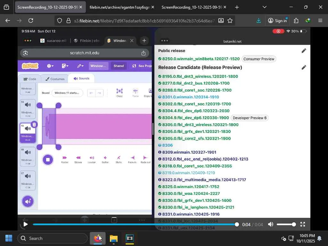Edit the Sound name field Windows 11 startup
Screen dimensions: 328x246
click(67, 93)
